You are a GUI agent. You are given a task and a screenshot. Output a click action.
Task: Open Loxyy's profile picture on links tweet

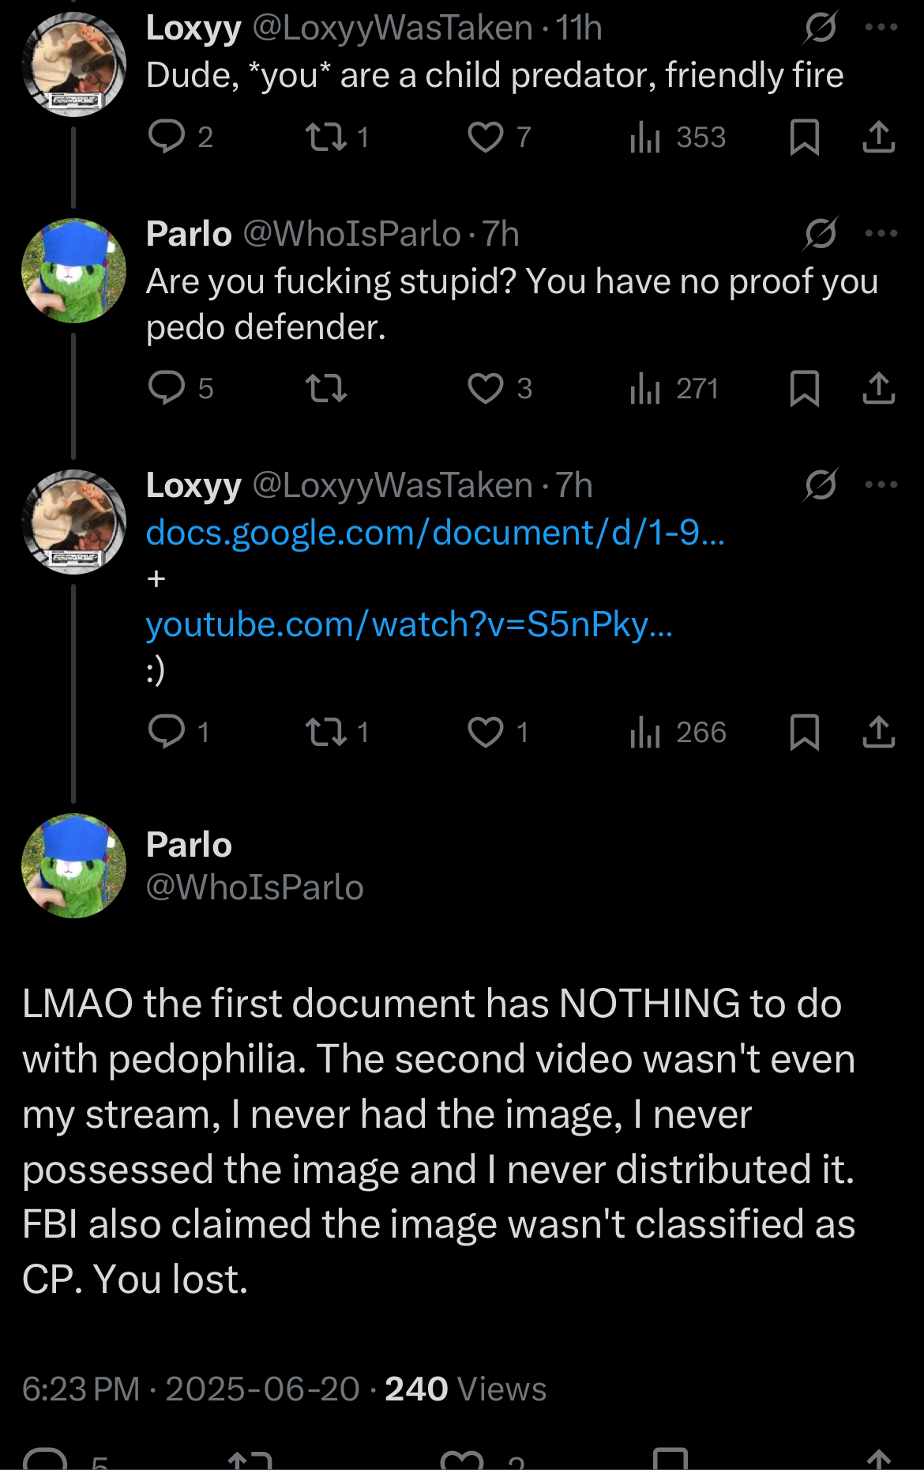74,522
